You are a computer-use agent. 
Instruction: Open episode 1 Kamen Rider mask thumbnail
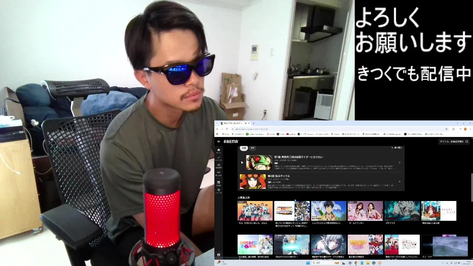(x=259, y=163)
